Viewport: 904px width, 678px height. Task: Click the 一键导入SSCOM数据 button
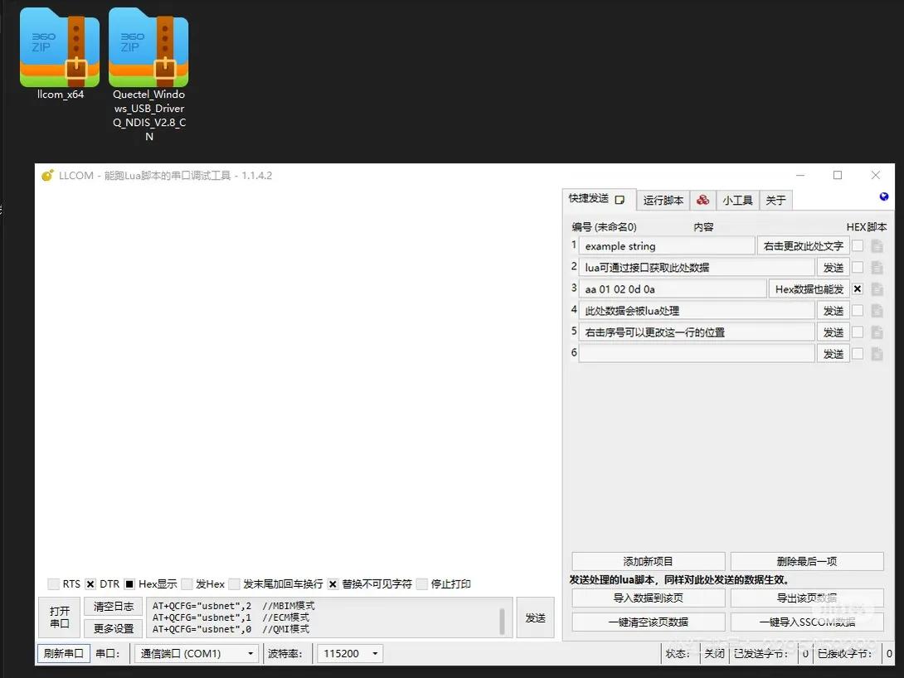coord(807,622)
